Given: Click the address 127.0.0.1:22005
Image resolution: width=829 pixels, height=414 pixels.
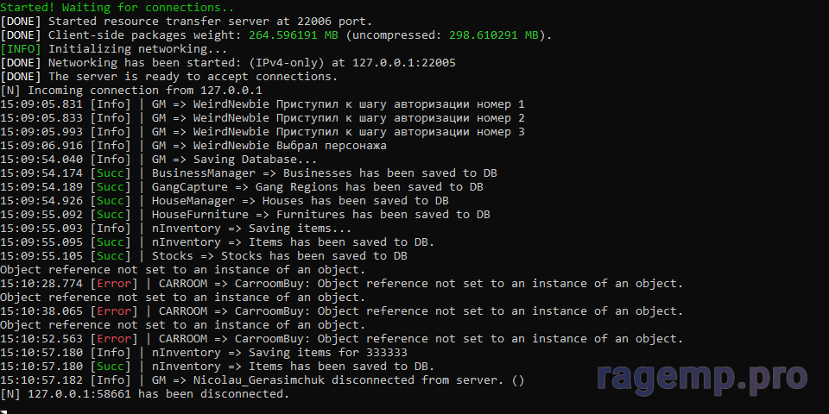Looking at the screenshot, I should coord(401,62).
